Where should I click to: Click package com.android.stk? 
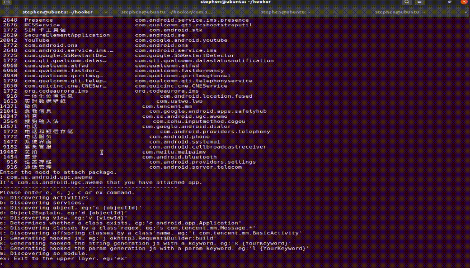click(176, 30)
